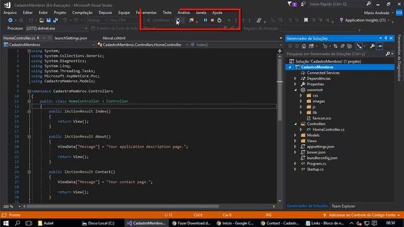Select appsettings.json in Solution Explorer
Screen dimensions: 404x227
[x=320, y=146]
